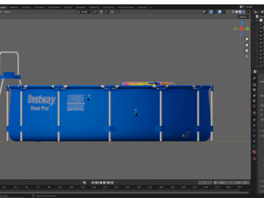Click the pan view hand icon
The image size is (264, 198).
coord(247,45)
